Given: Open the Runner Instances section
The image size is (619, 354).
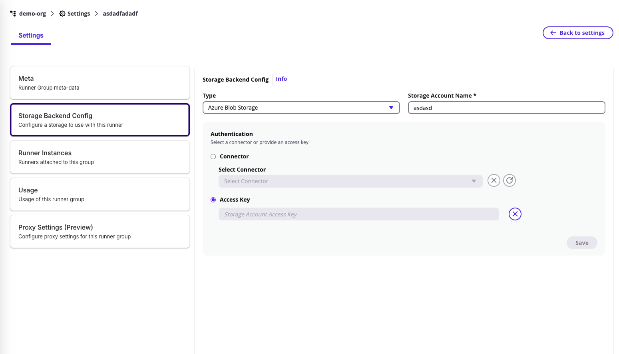Looking at the screenshot, I should pyautogui.click(x=100, y=157).
